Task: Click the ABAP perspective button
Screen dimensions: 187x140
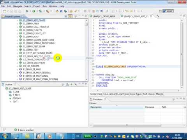Action: (168, 11)
